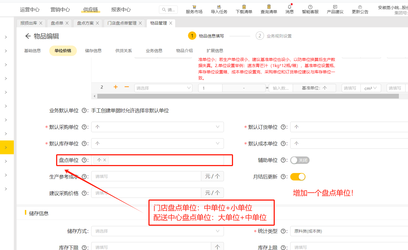Enable the 辅助单位 toggle switch

coord(300,160)
